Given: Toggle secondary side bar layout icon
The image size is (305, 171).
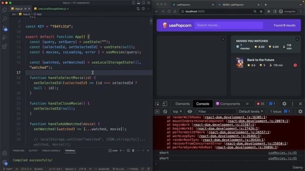Looking at the screenshot, I should pyautogui.click(x=143, y=3).
